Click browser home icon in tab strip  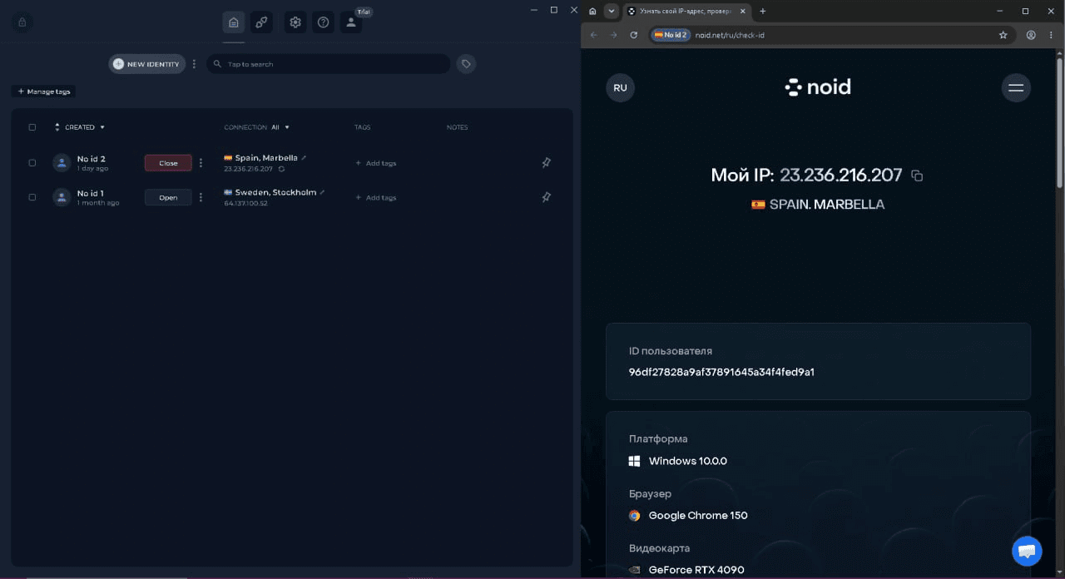pos(592,11)
